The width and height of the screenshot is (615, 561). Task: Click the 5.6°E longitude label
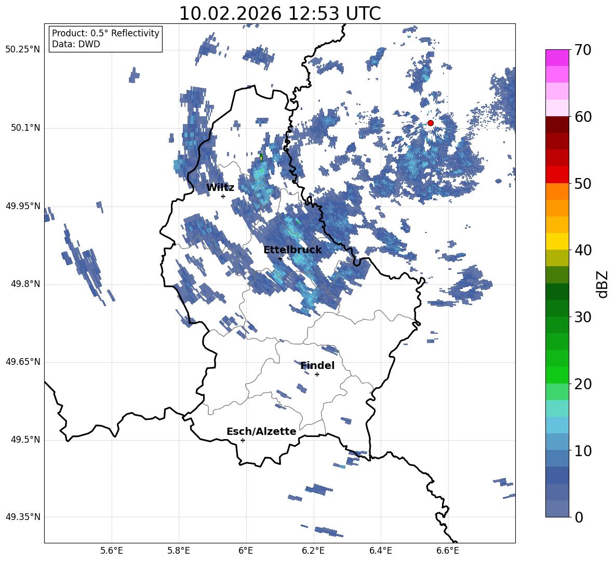pos(112,551)
